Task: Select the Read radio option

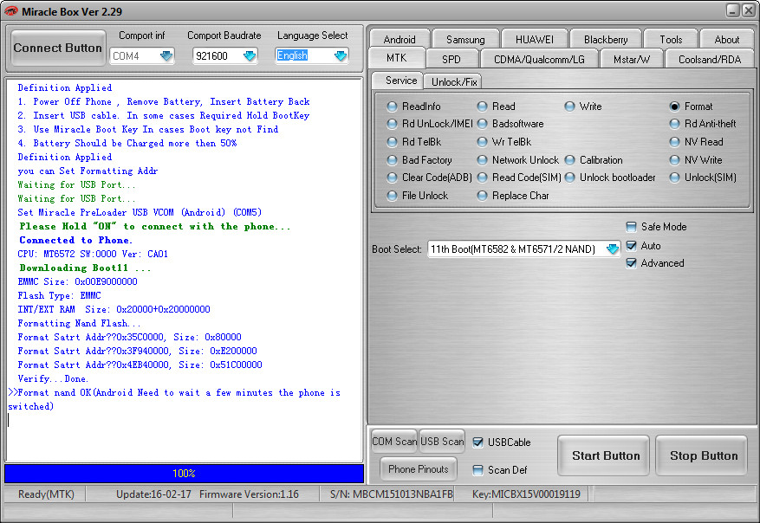Action: tap(497, 106)
